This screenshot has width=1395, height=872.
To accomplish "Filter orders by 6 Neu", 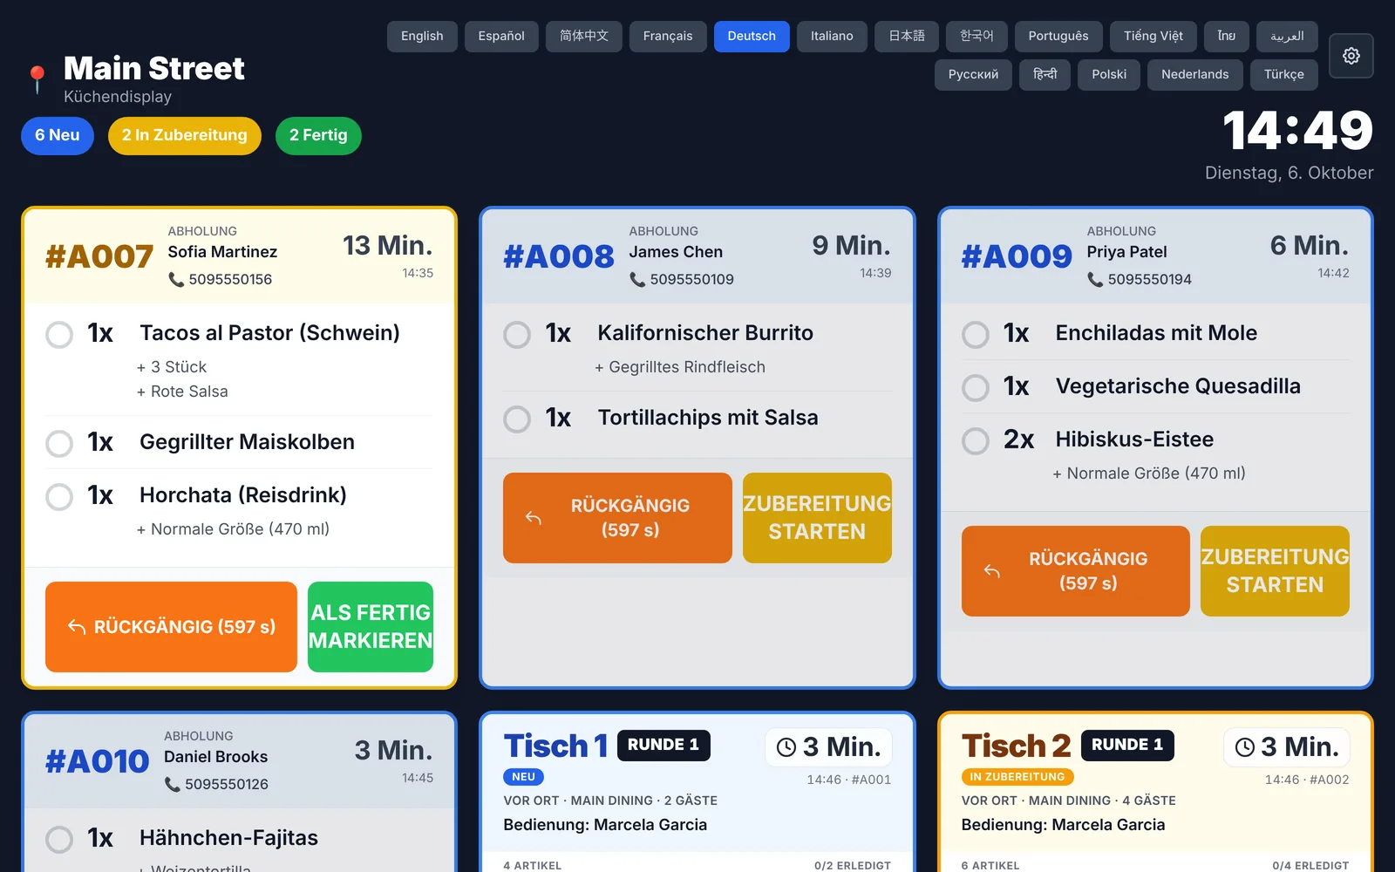I will pos(58,136).
